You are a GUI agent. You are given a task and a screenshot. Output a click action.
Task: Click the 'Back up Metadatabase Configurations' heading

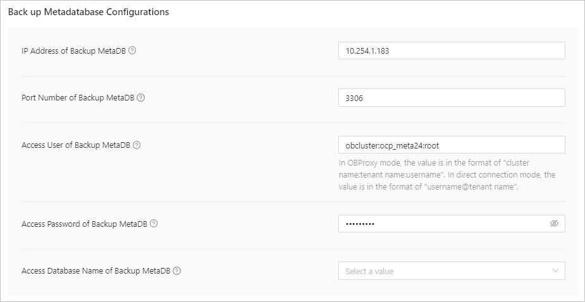pos(89,12)
